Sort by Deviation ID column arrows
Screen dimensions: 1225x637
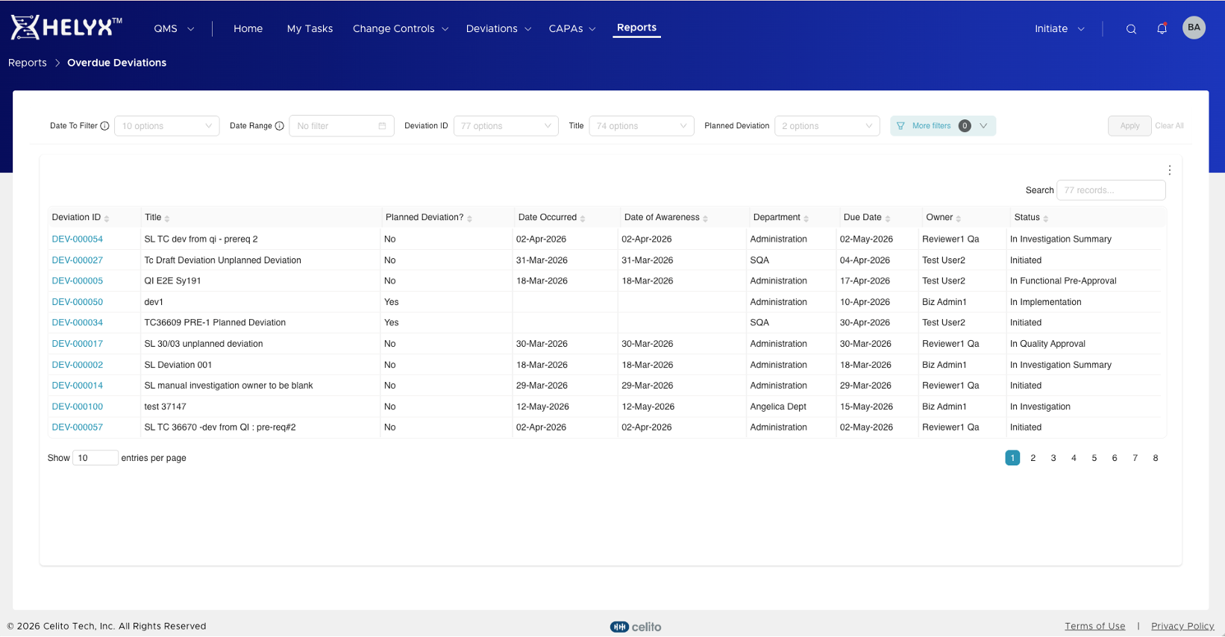point(107,219)
